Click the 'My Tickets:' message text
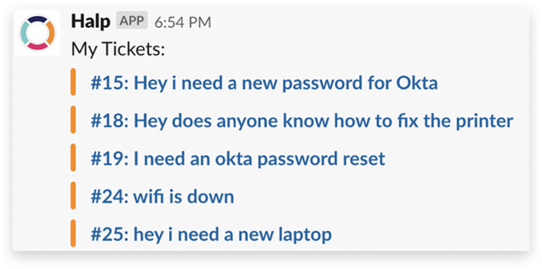542x269 pixels. 118,49
